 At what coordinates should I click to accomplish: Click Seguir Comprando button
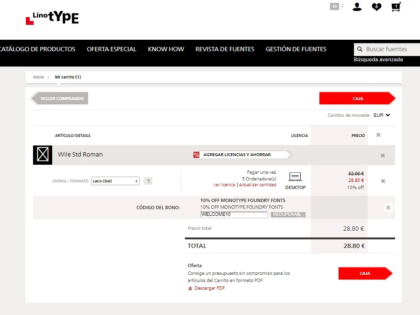pos(60,99)
